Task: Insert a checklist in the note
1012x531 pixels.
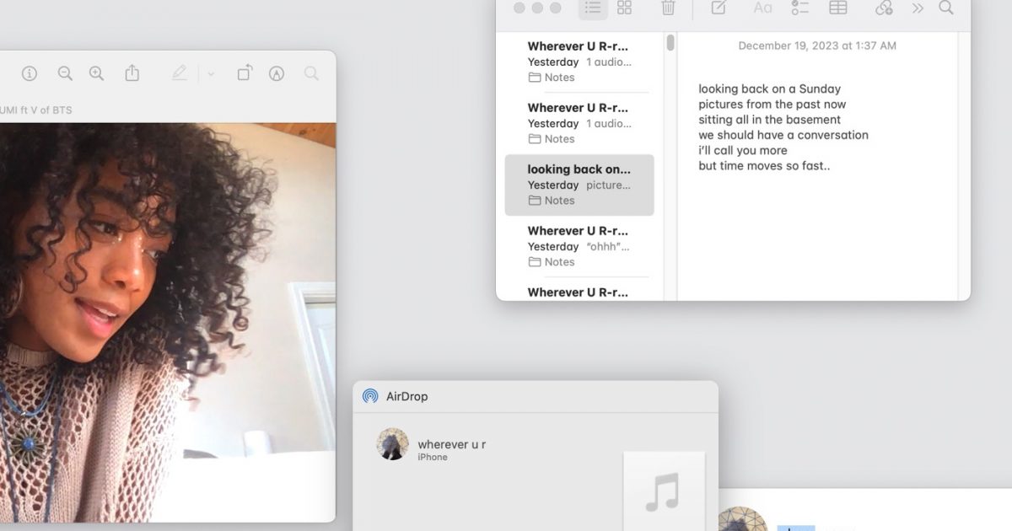Action: click(800, 8)
